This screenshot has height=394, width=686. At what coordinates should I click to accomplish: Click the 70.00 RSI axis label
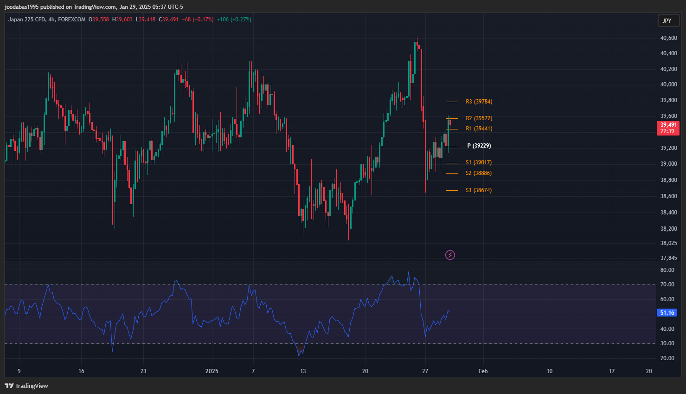point(667,284)
